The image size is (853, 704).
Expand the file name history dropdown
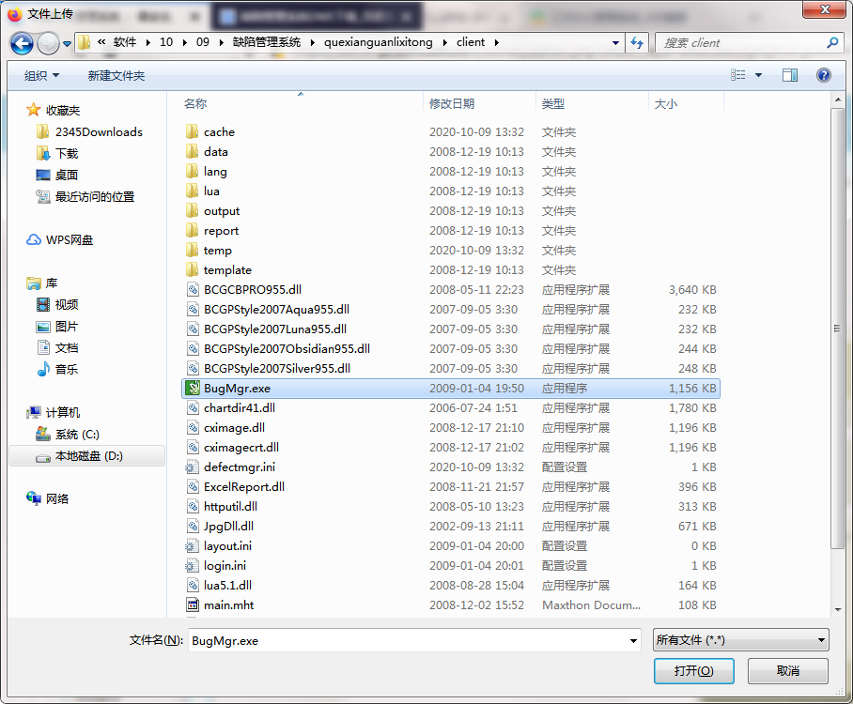pos(634,641)
